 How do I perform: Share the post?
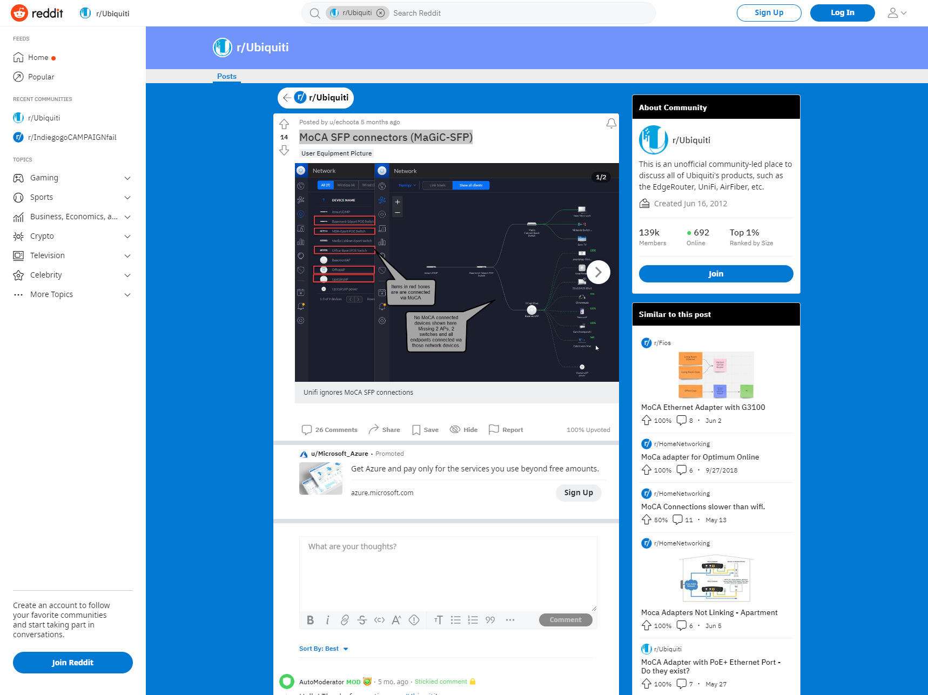(x=384, y=430)
